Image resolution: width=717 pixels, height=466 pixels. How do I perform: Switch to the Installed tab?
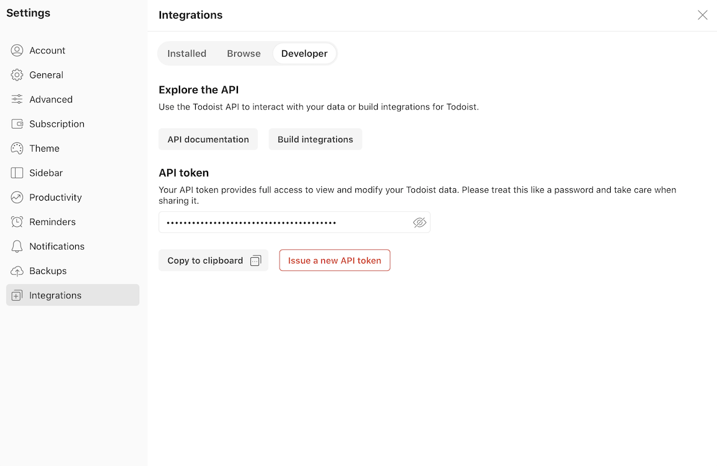click(x=186, y=53)
